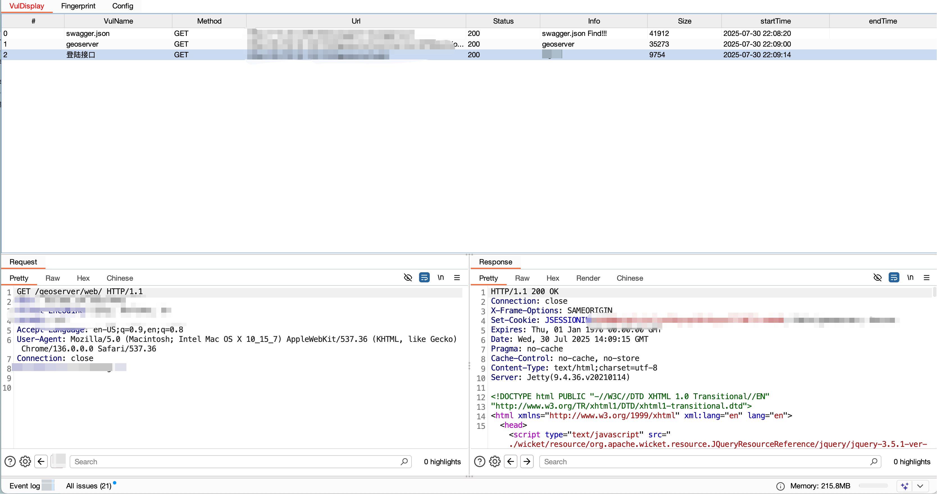Image resolution: width=937 pixels, height=494 pixels.
Task: Open the Render tab in Response panel
Action: pos(588,278)
